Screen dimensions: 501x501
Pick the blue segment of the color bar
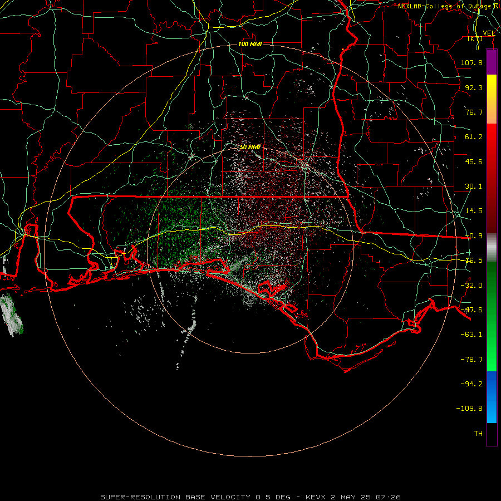pyautogui.click(x=492, y=397)
